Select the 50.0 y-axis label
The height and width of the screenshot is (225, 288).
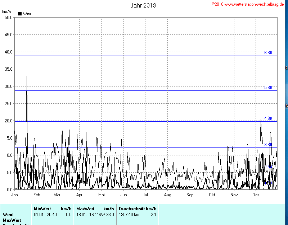click(9, 18)
